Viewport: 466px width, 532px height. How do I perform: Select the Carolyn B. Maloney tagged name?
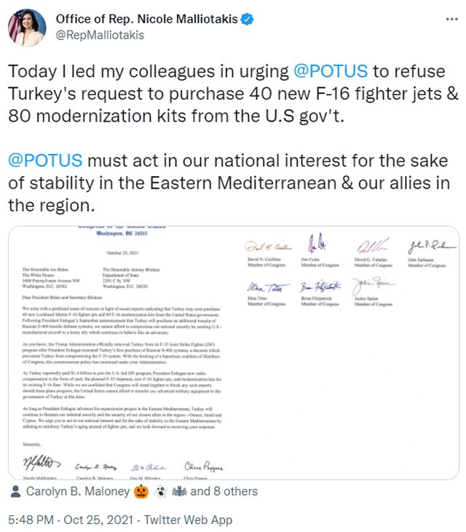tap(78, 491)
